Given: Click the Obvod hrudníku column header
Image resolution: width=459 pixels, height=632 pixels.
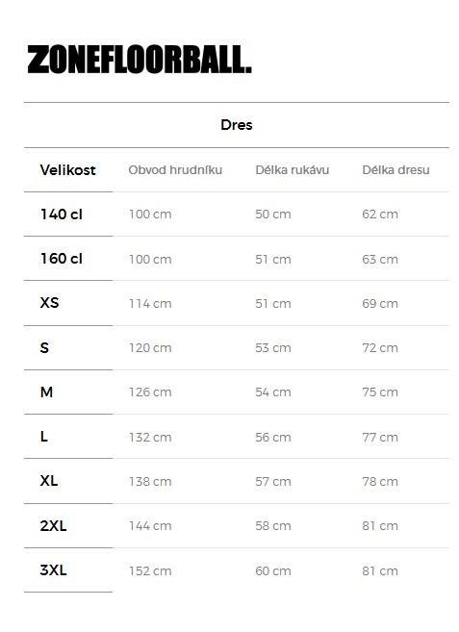Looking at the screenshot, I should 175,170.
